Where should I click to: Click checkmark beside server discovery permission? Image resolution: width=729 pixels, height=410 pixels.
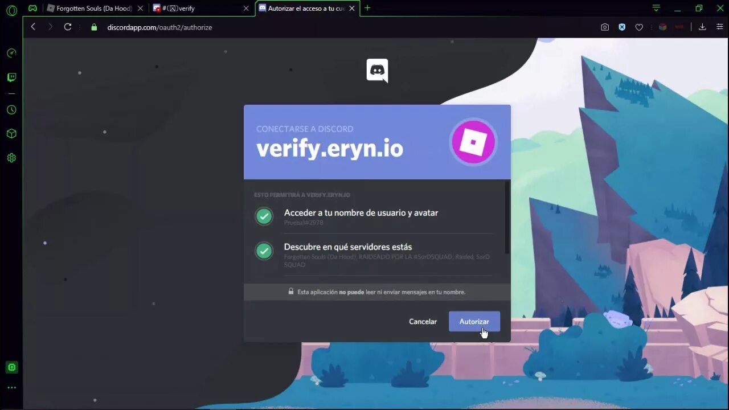pyautogui.click(x=264, y=251)
